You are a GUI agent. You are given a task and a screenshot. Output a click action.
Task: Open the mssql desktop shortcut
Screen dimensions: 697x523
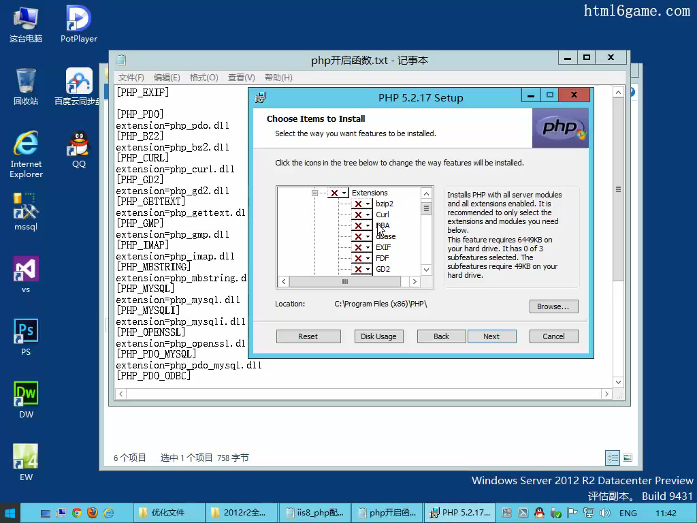point(26,212)
